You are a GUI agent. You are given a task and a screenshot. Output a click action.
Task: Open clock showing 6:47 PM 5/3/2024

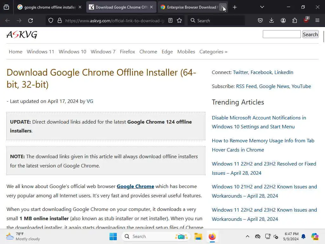coord(291,236)
